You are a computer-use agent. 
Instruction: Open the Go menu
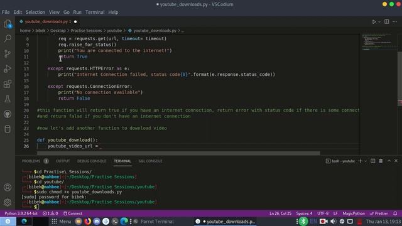pos(67,12)
